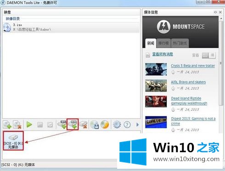Click the grayed Unmount stop icon

pyautogui.click(x=40, y=125)
